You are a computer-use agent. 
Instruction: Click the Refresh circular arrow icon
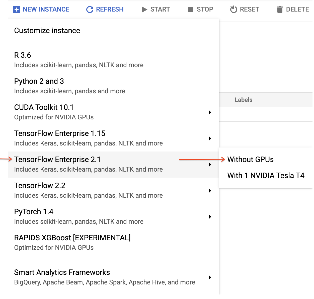pyautogui.click(x=90, y=10)
